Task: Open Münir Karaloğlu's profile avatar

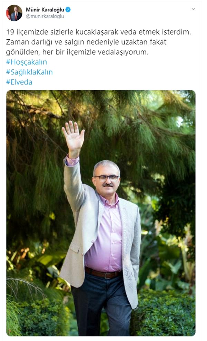Action: (14, 13)
